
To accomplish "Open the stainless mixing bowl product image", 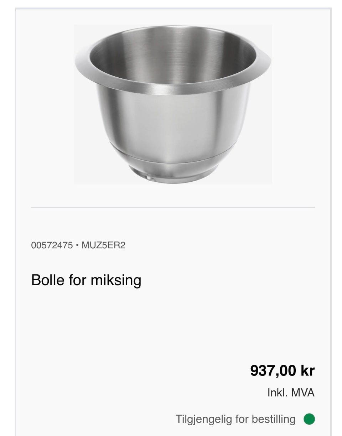I will (173, 104).
